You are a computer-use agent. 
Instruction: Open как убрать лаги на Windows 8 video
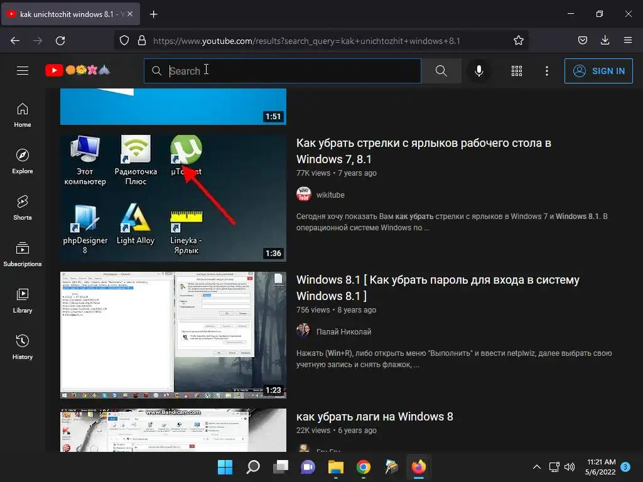pos(374,417)
